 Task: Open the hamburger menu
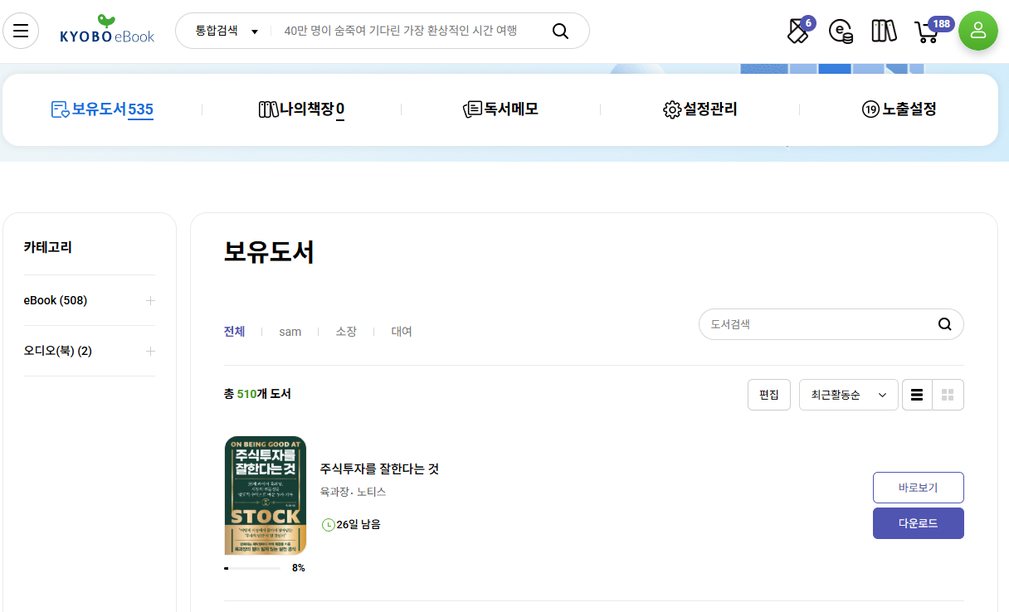(x=21, y=31)
